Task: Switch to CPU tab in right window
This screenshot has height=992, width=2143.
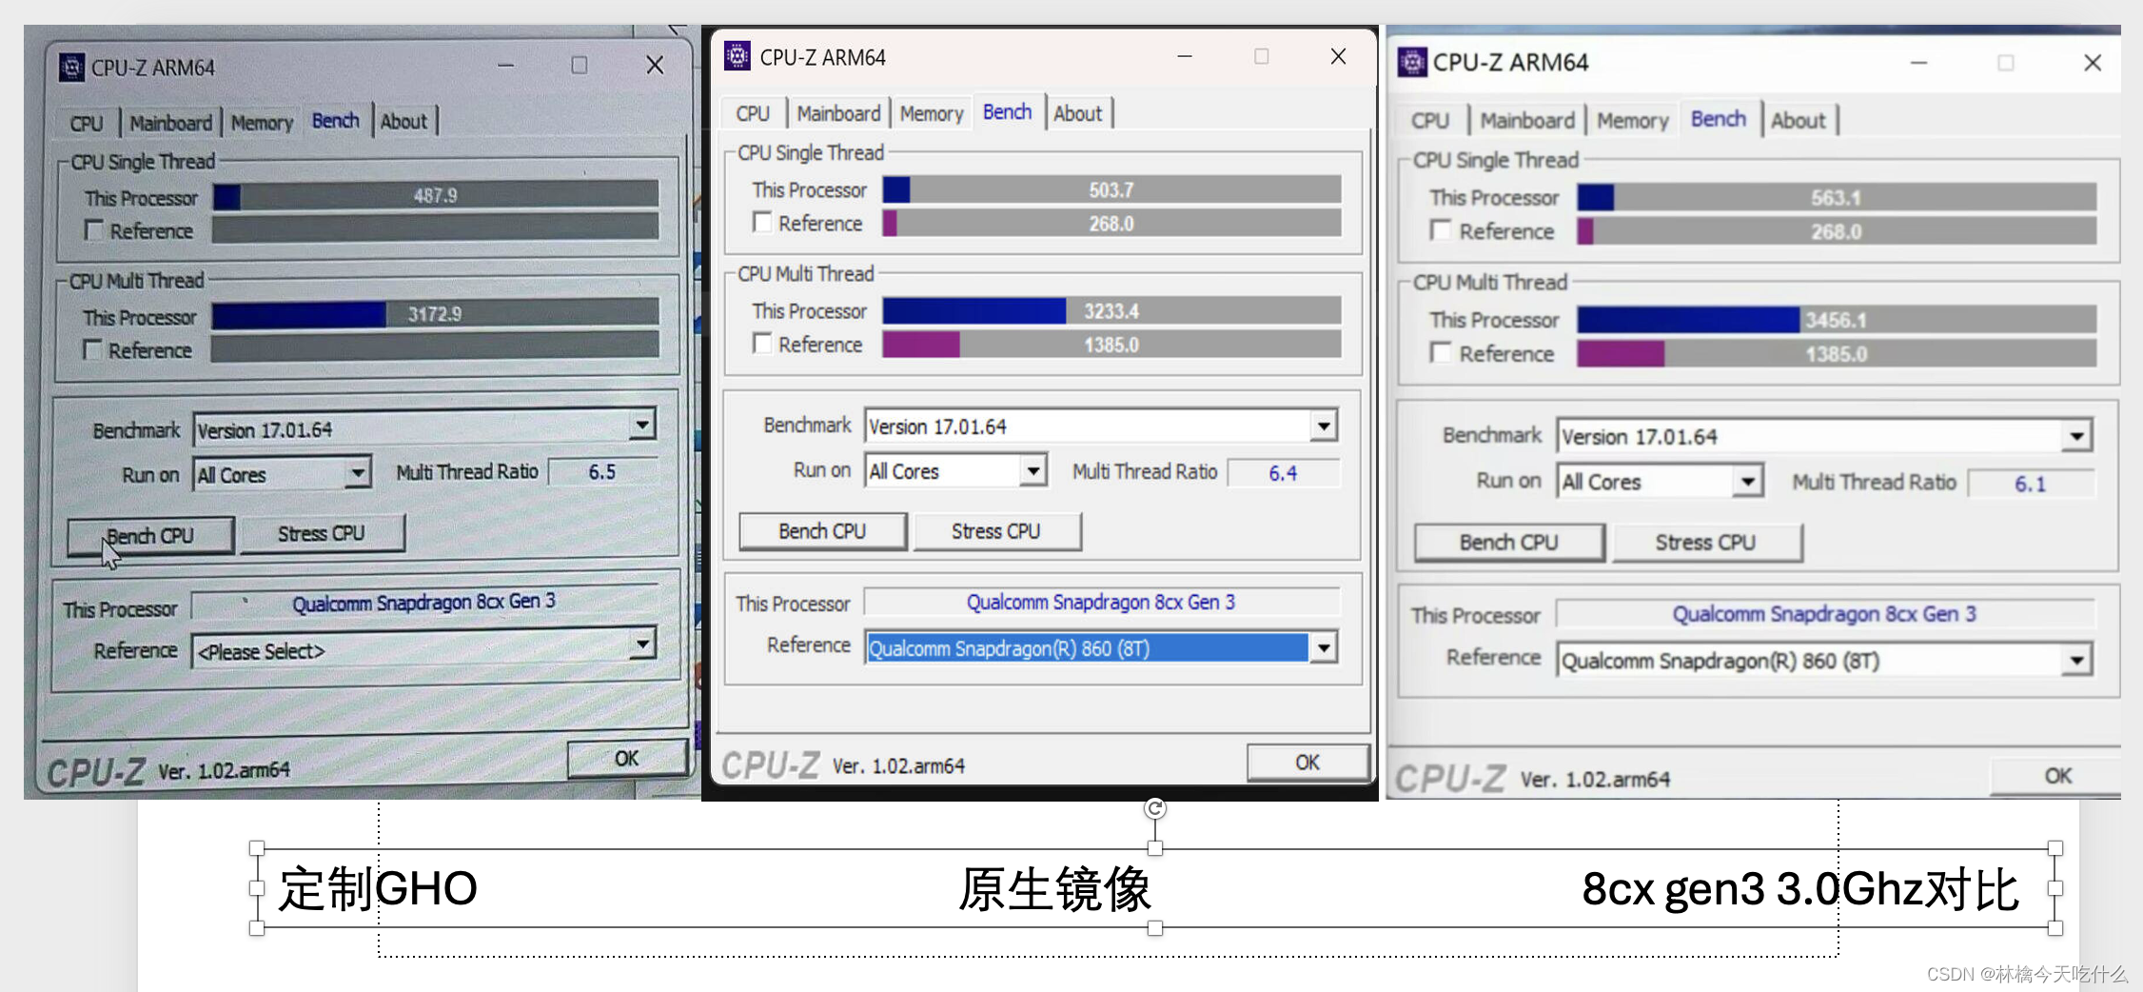Action: pyautogui.click(x=1430, y=120)
